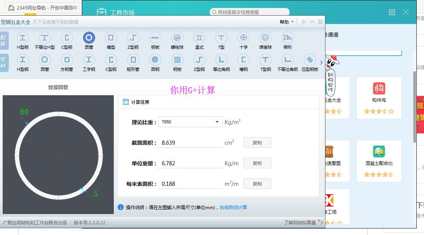Viewport: 424px width, 235px height.
Task: Choose the 十字 section icon
Action: pos(243,38)
